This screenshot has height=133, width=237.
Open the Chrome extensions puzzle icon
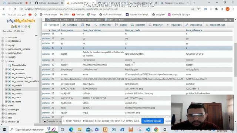(x=216, y=9)
